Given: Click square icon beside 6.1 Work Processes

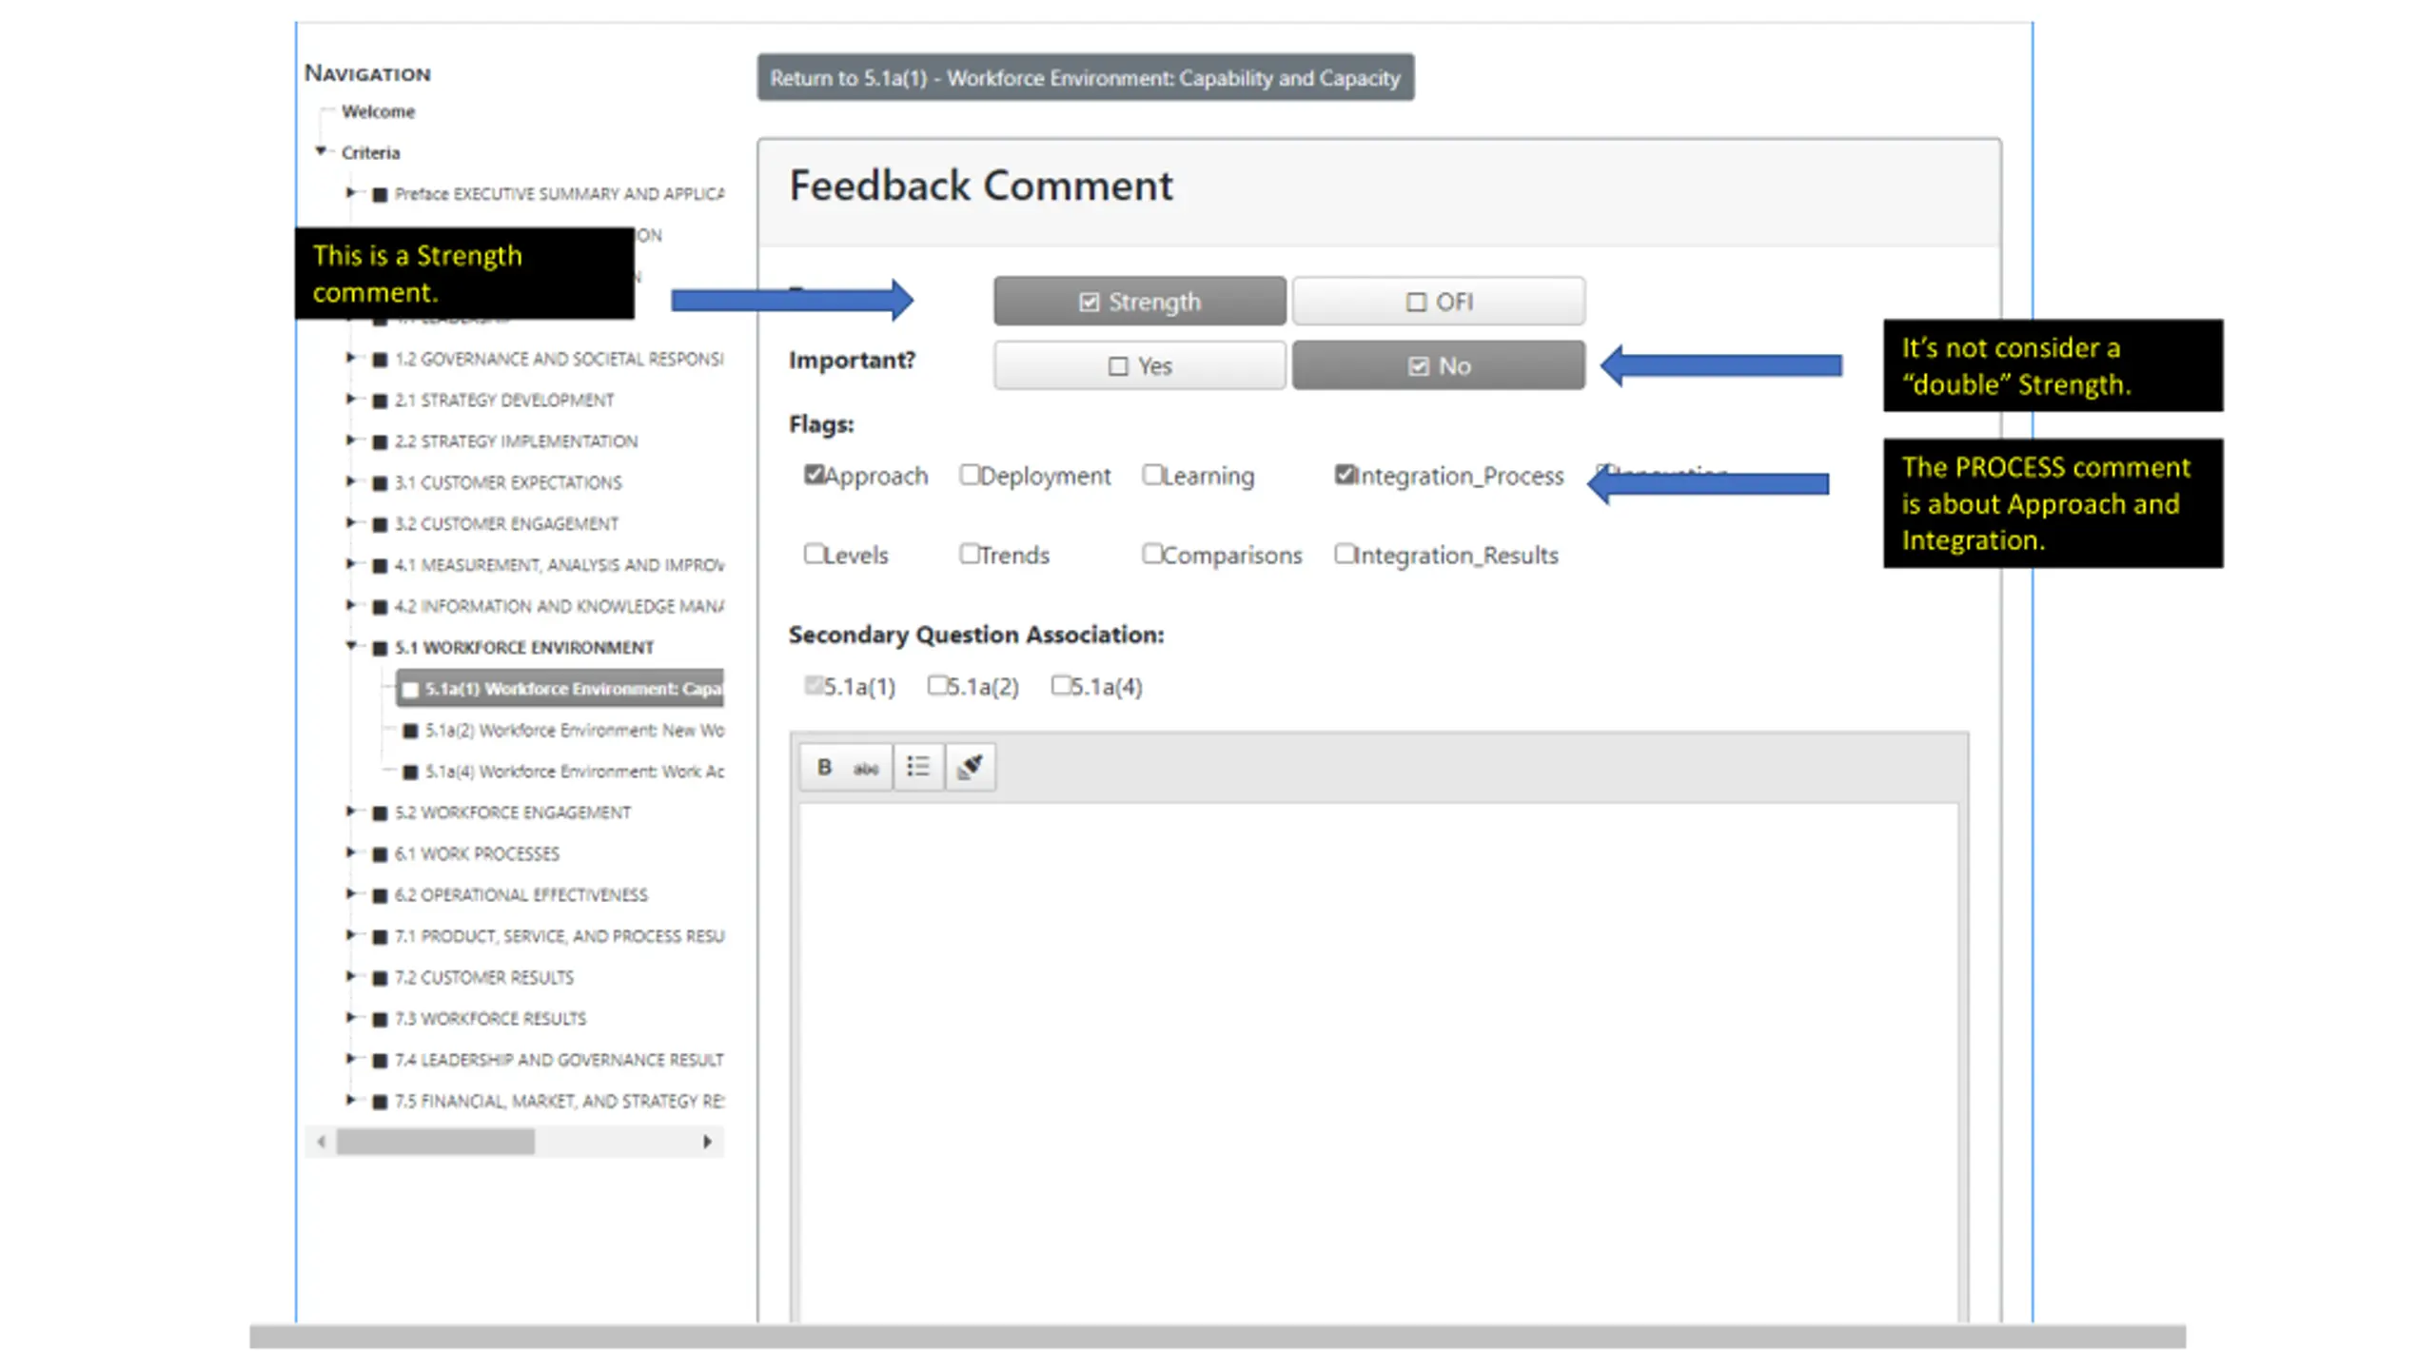Looking at the screenshot, I should click(380, 854).
